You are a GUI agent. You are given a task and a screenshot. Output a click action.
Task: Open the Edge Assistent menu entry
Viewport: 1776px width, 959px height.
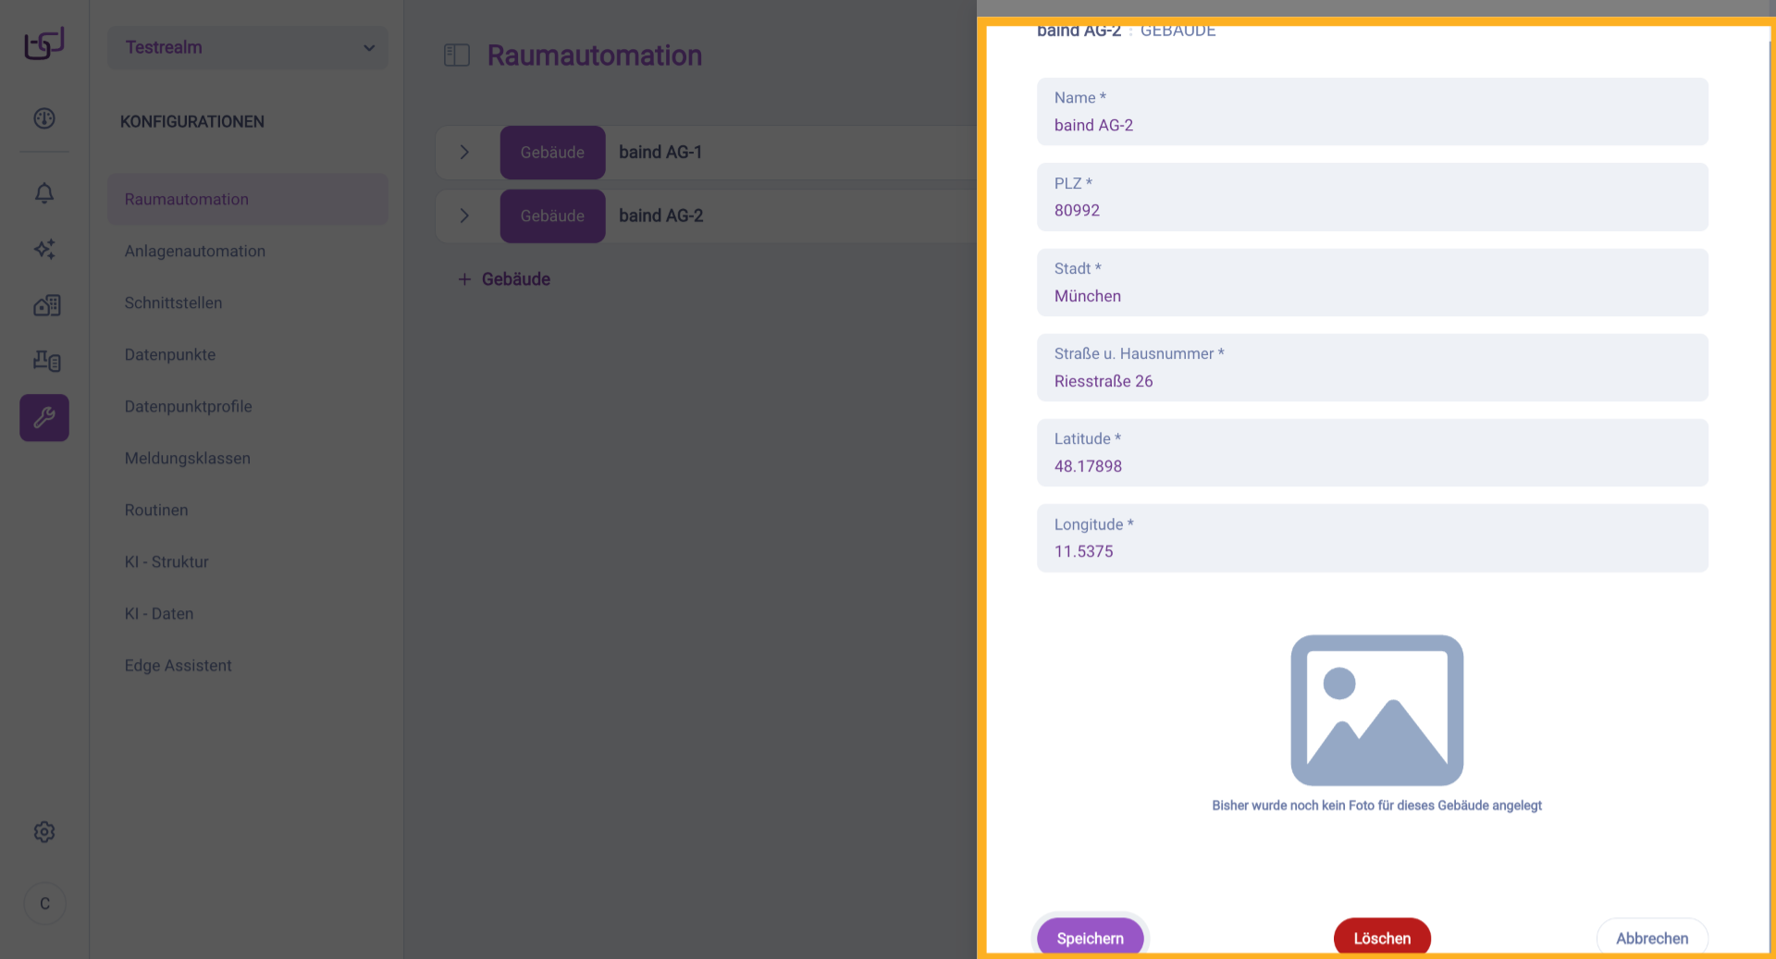click(x=179, y=666)
